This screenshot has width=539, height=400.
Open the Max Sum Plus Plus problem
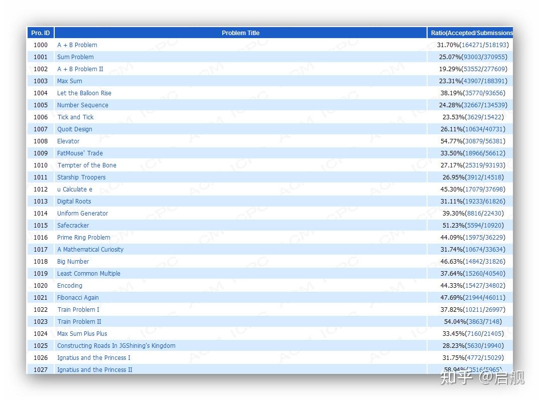tap(82, 333)
